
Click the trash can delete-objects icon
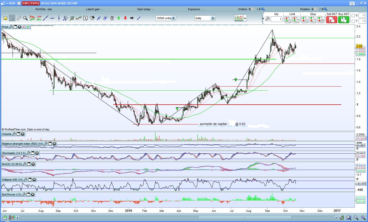(x=112, y=18)
